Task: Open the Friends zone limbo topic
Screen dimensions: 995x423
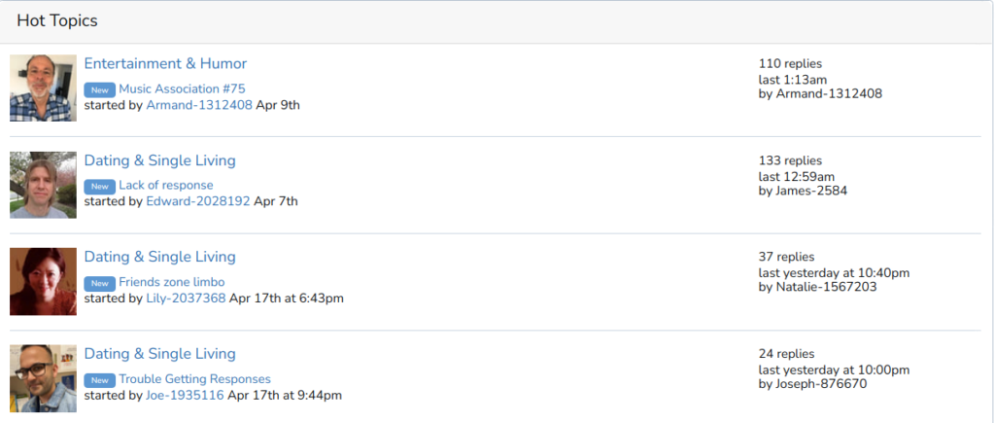Action: click(x=172, y=282)
